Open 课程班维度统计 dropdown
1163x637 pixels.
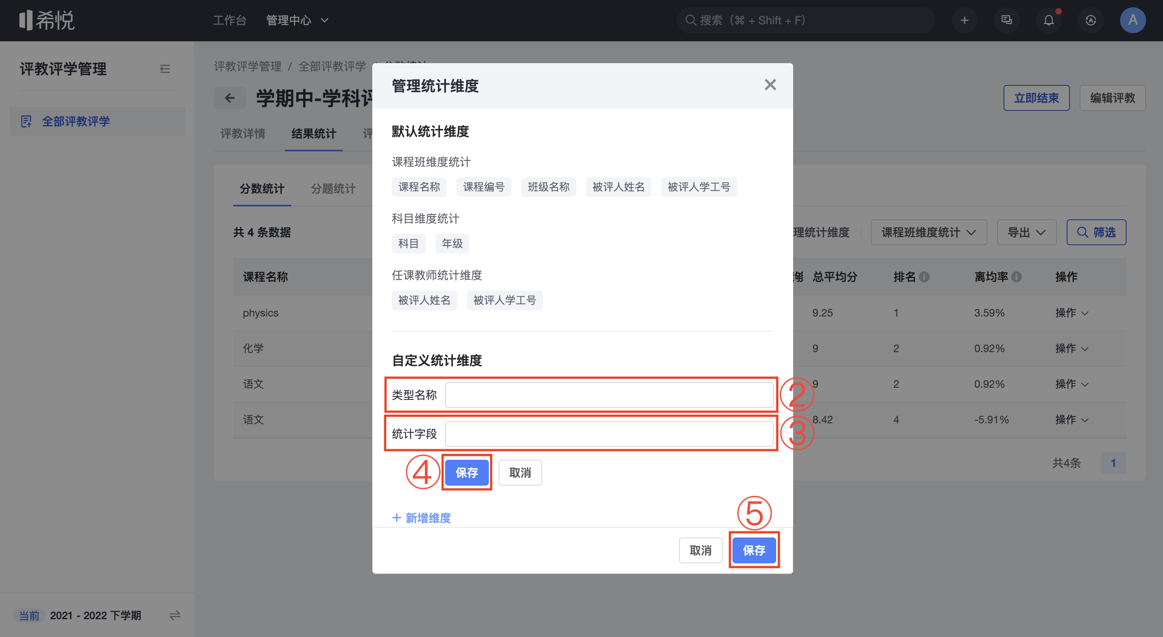click(929, 232)
